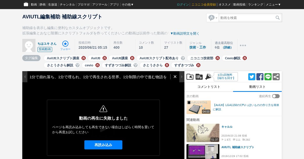Click the add to mylist icon

click(x=199, y=77)
